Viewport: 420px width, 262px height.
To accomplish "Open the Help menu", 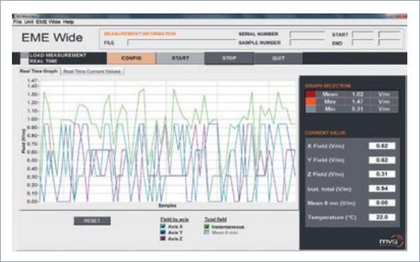I will [68, 22].
